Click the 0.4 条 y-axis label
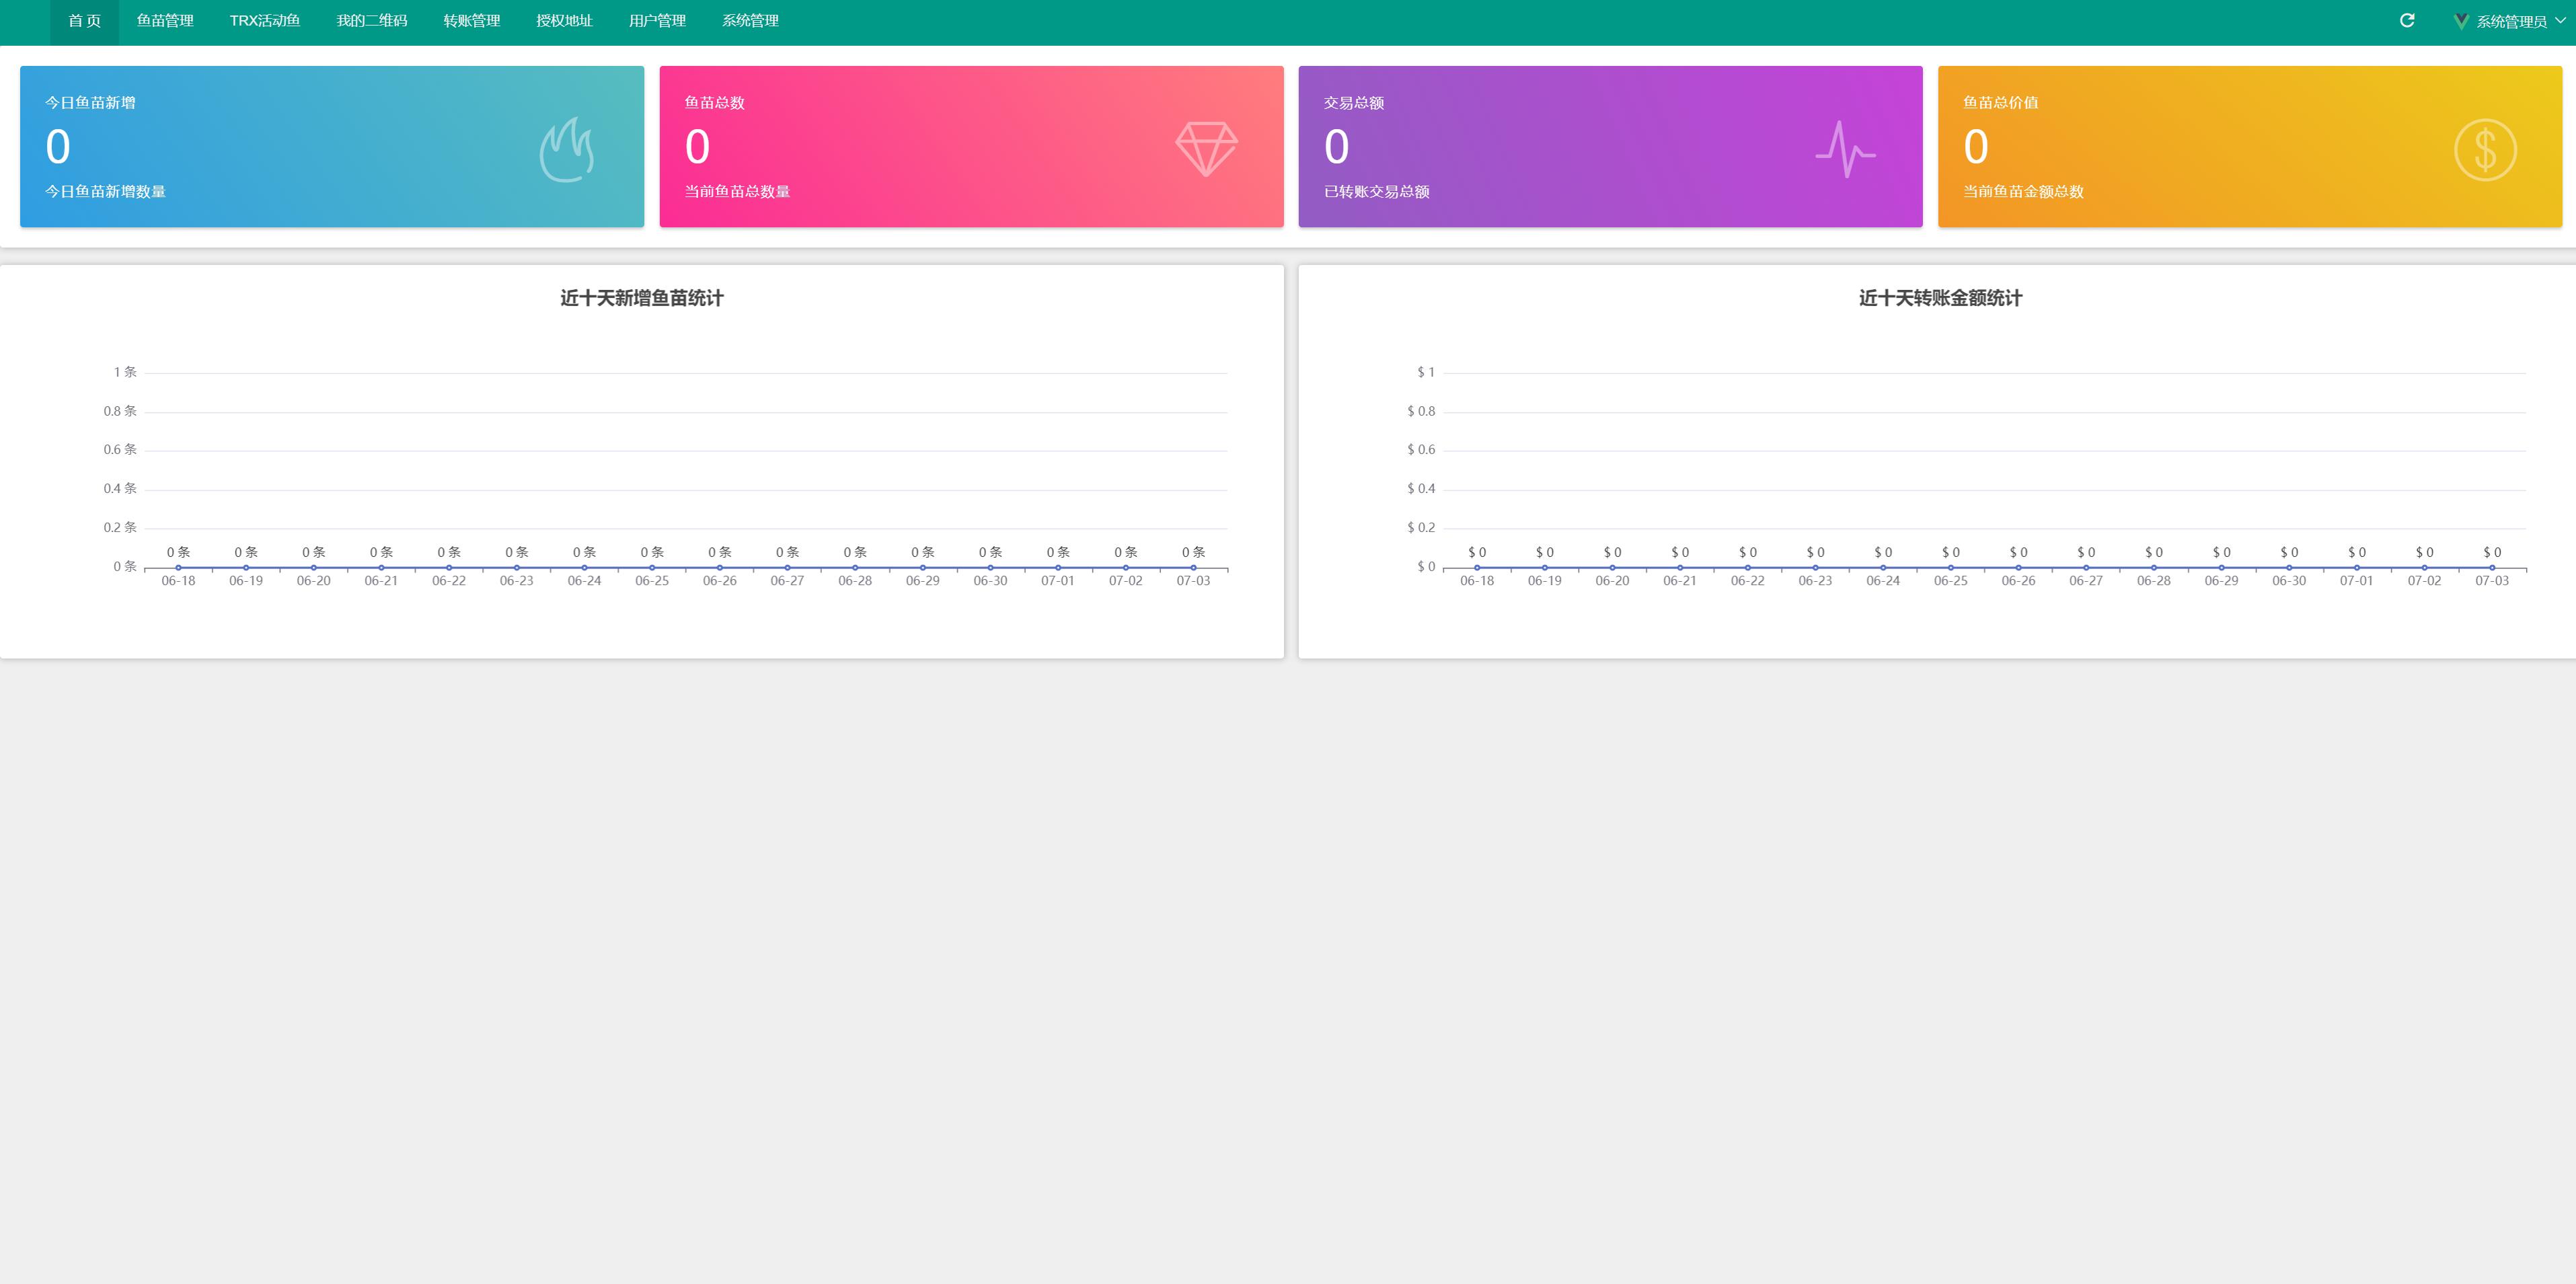Screen dimensions: 2576x1284 [x=120, y=489]
